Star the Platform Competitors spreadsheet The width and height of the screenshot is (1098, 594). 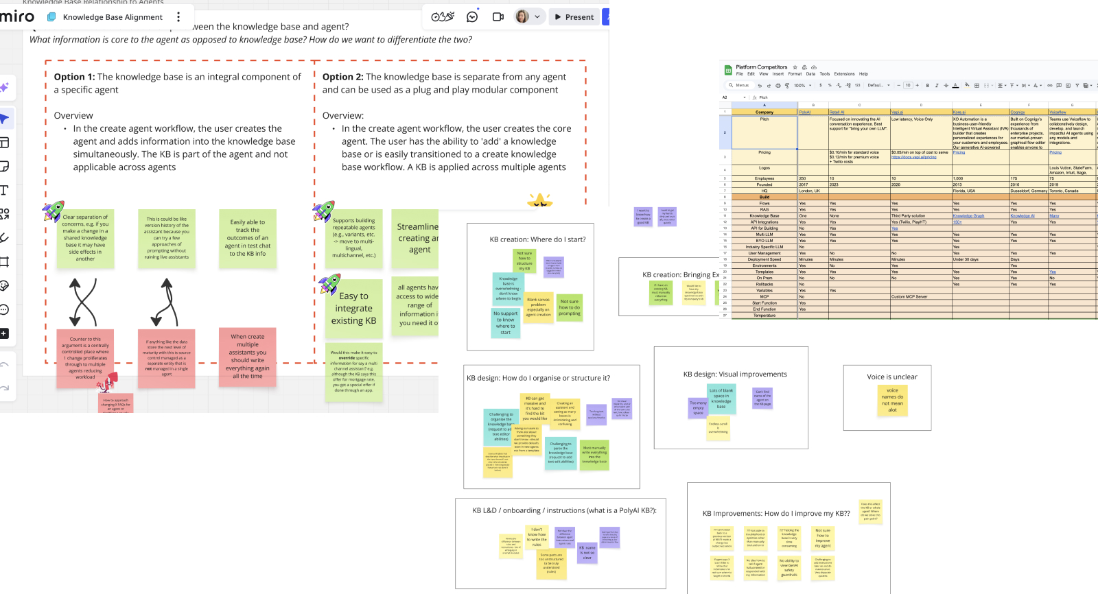[795, 67]
